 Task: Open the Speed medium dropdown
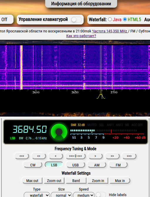click(84, 195)
